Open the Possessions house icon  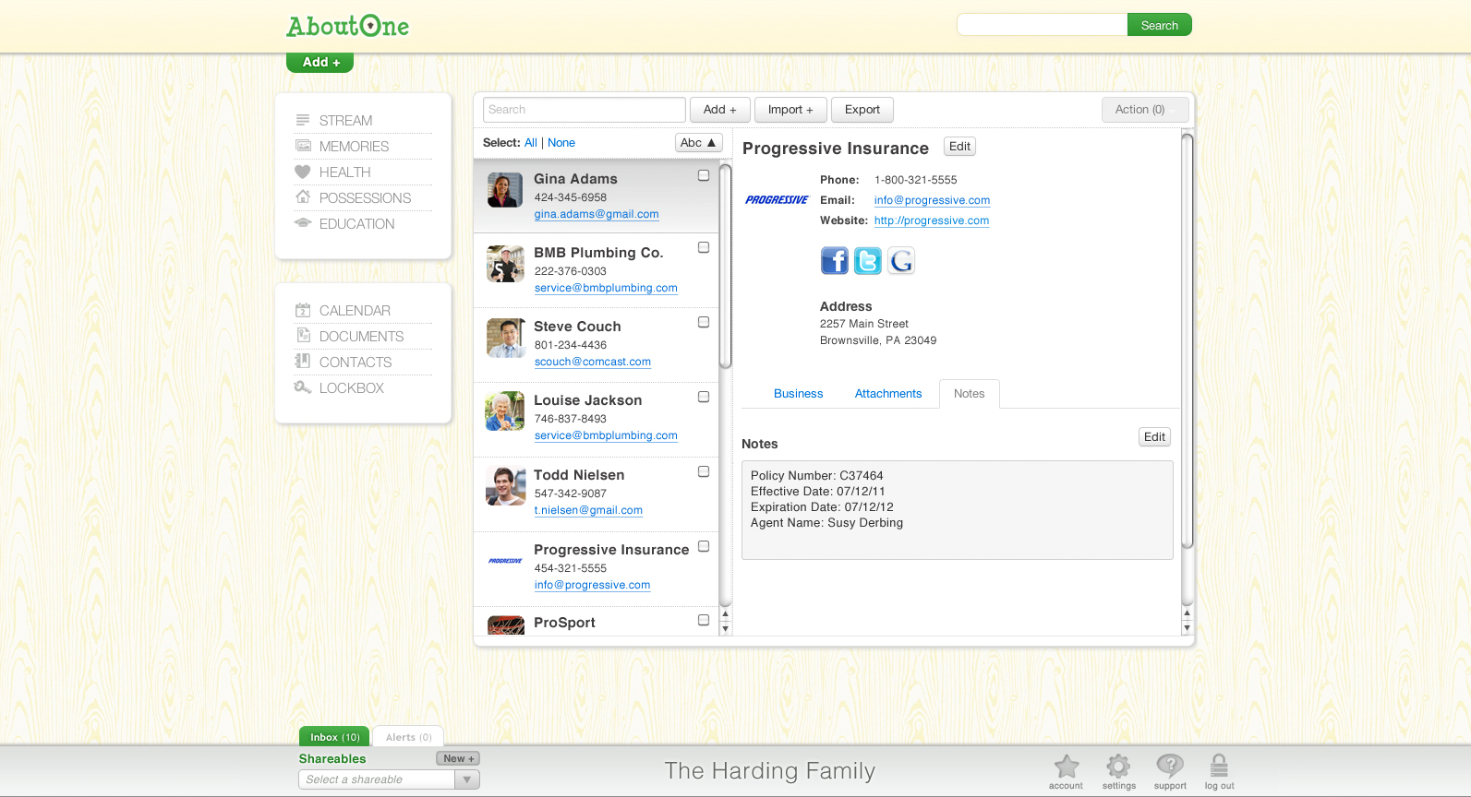click(302, 196)
